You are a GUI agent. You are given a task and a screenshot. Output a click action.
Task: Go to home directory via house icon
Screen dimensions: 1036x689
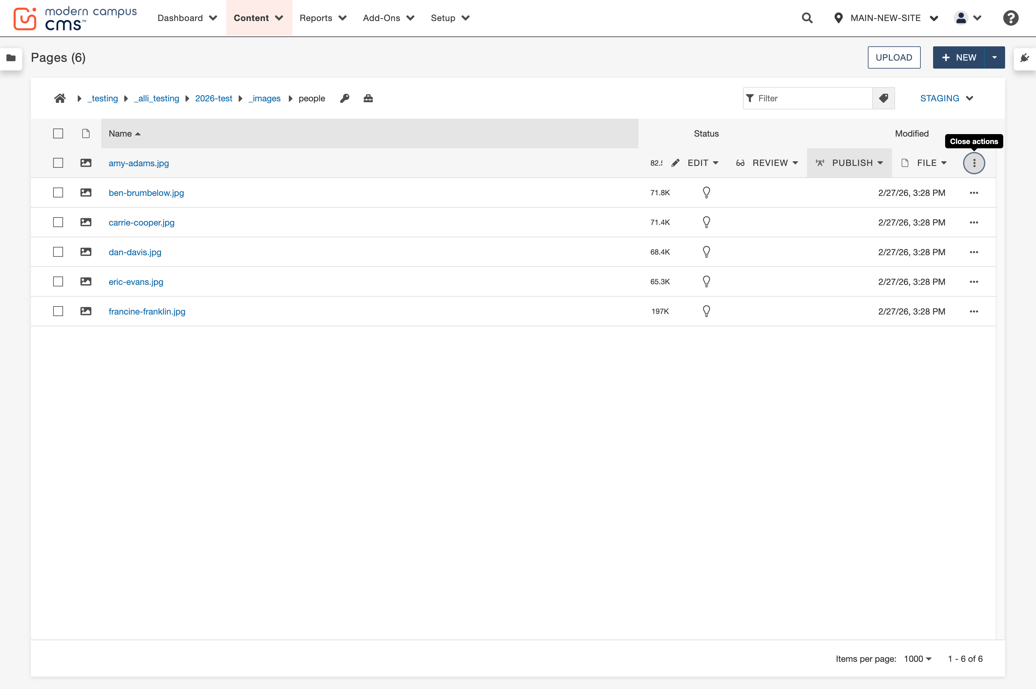click(60, 99)
